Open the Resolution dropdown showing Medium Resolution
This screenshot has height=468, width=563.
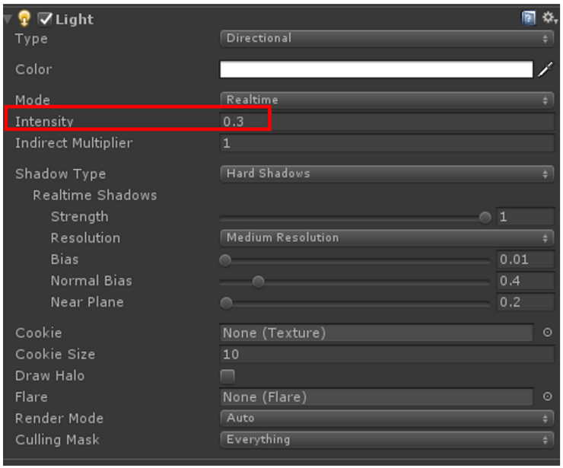[x=386, y=237]
